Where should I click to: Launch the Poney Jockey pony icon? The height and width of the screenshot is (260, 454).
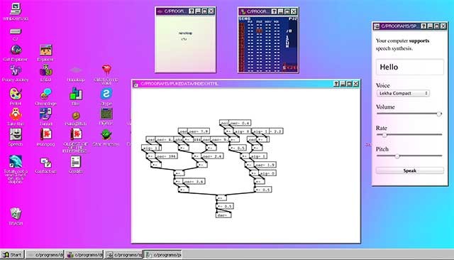[x=16, y=70]
